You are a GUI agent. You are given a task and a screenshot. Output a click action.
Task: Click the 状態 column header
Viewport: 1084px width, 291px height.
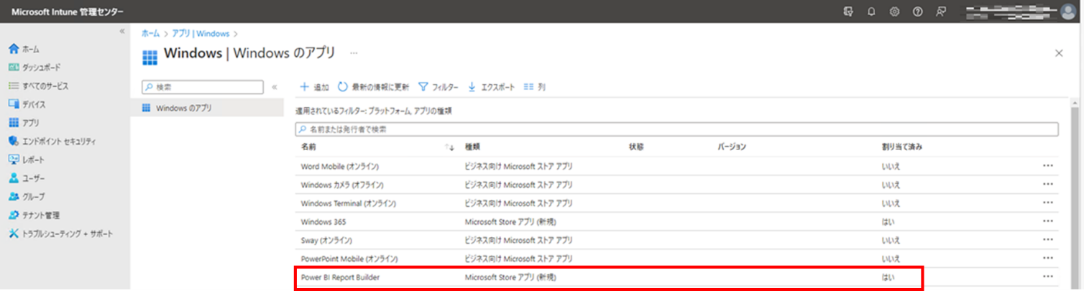click(635, 147)
